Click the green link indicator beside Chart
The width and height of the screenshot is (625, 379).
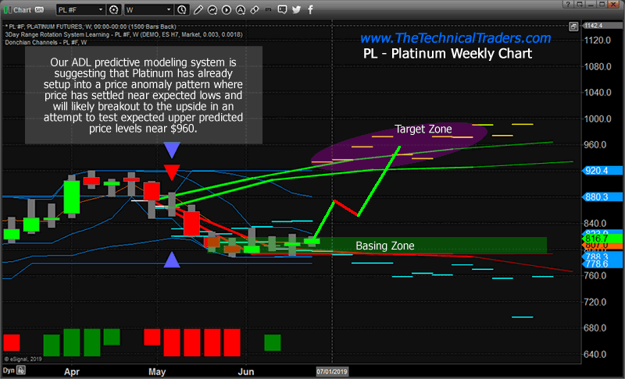(x=7, y=10)
